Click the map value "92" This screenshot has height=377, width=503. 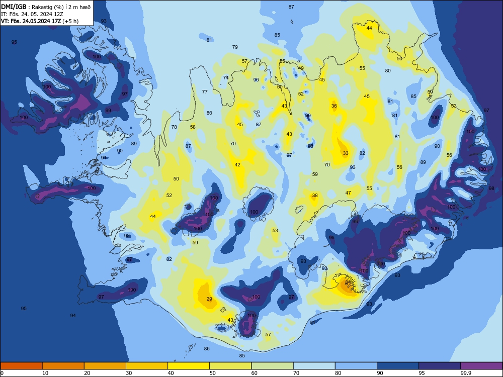127,236
